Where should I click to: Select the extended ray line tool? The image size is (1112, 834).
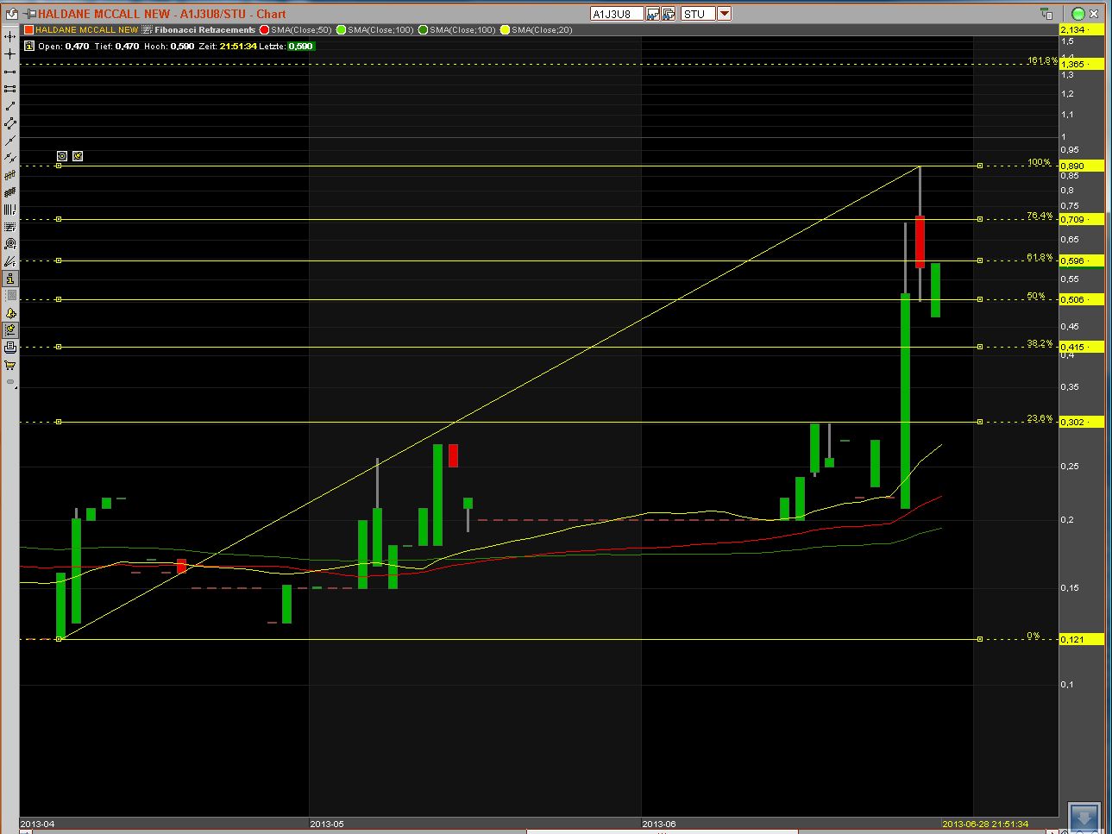[x=10, y=141]
